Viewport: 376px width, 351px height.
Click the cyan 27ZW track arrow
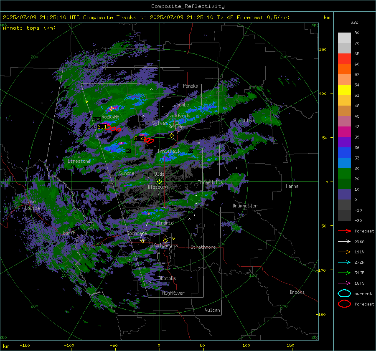(344, 263)
